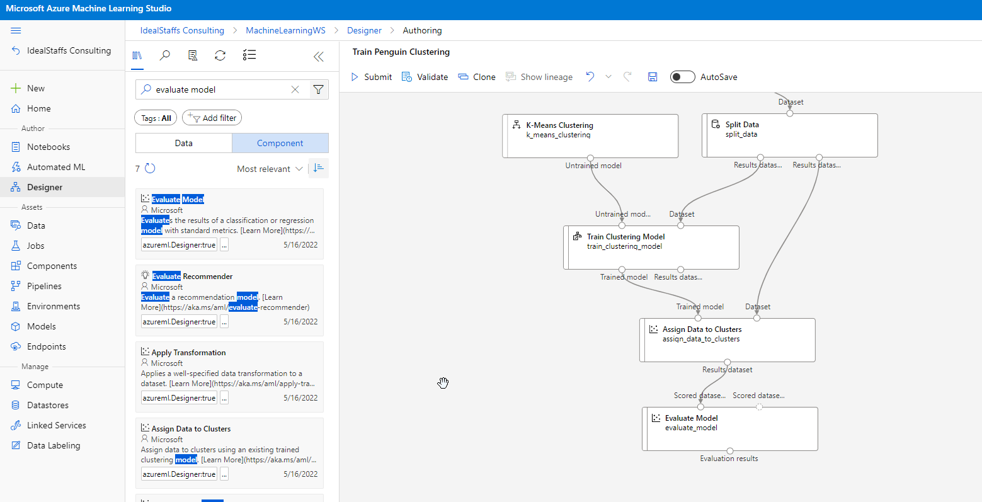Expand the undo history dropdown arrow
The image size is (982, 502).
coord(608,77)
